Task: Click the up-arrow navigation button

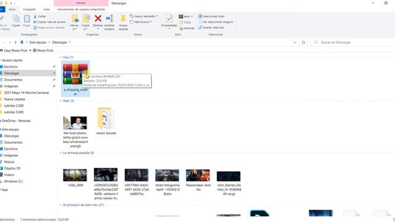Action: (x=15, y=43)
